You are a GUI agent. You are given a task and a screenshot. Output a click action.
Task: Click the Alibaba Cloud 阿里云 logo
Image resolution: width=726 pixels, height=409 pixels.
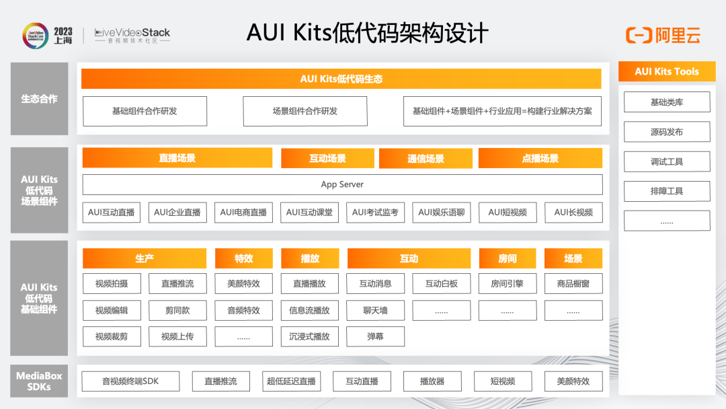pos(663,35)
